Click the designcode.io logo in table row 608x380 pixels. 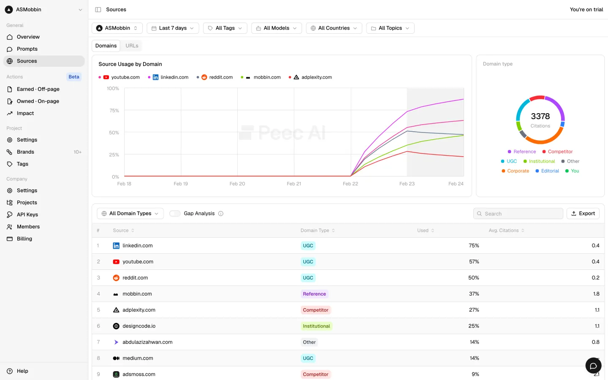[x=116, y=326]
